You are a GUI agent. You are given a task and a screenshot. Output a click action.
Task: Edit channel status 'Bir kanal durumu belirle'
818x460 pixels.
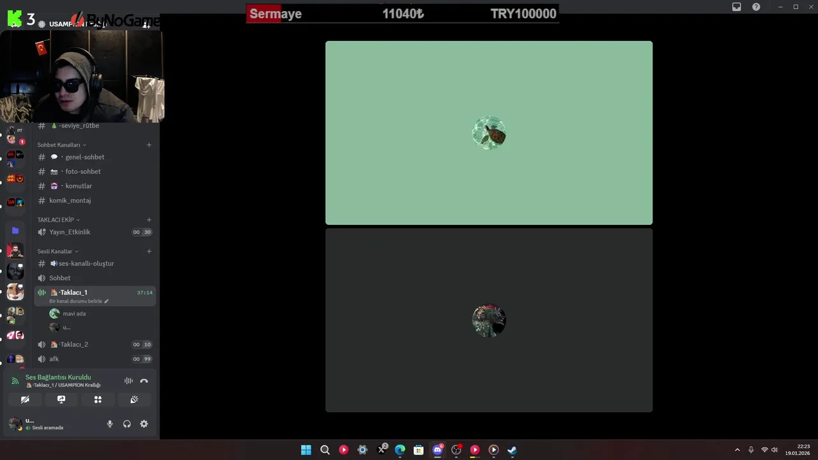point(79,302)
